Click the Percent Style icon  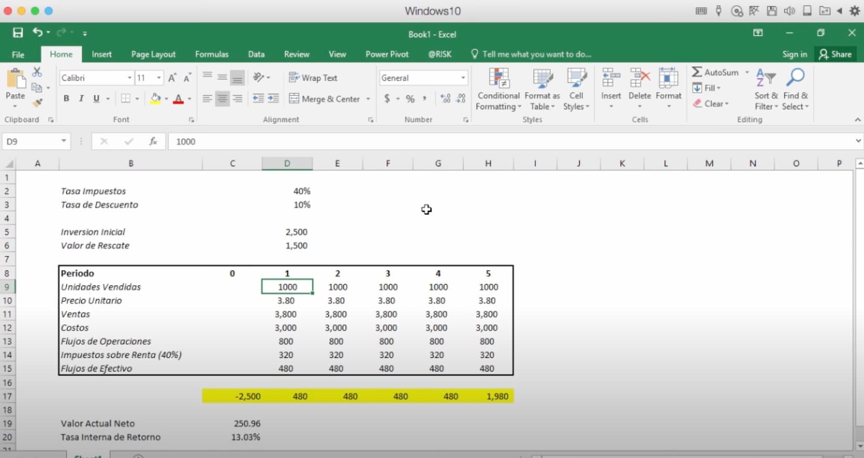pos(410,98)
